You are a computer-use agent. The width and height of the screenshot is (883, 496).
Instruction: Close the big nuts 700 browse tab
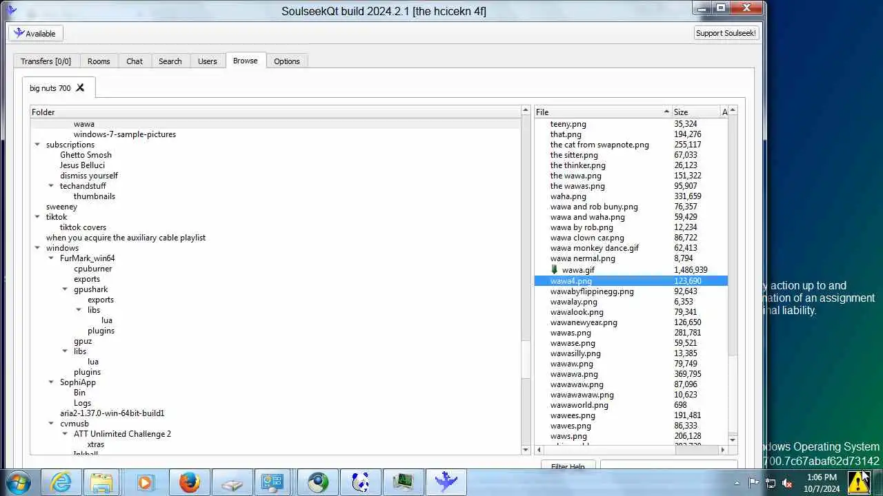coord(80,87)
